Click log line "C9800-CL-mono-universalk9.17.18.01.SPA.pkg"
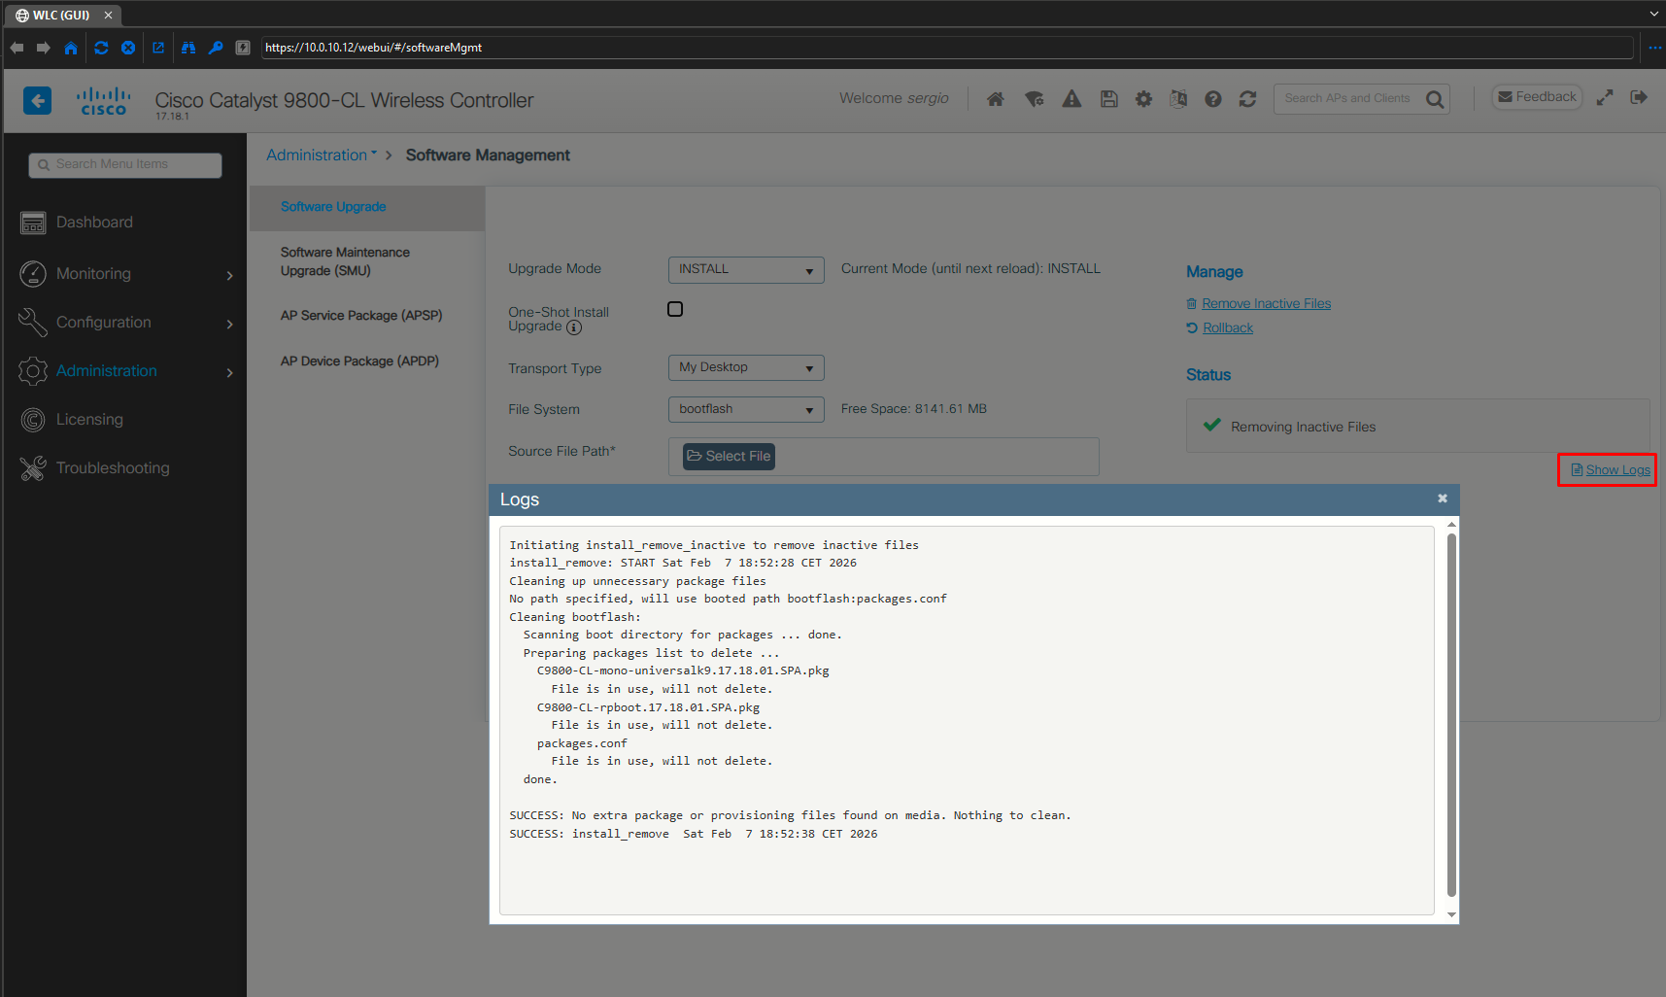Image resolution: width=1666 pixels, height=997 pixels. pyautogui.click(x=683, y=671)
